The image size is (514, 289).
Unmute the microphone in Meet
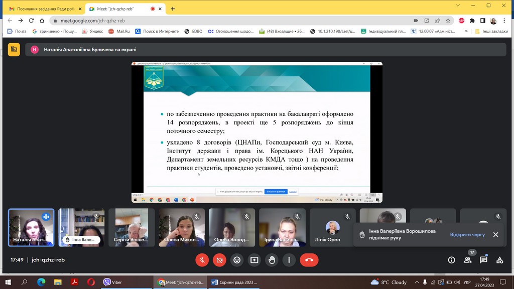click(202, 260)
